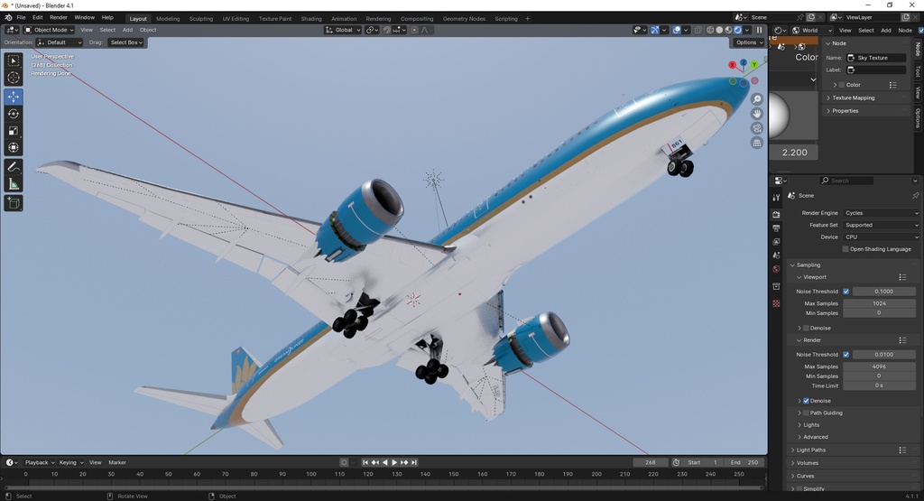Viewport: 924px width, 501px height.
Task: Open the timeline Playback popover
Action: [x=39, y=462]
